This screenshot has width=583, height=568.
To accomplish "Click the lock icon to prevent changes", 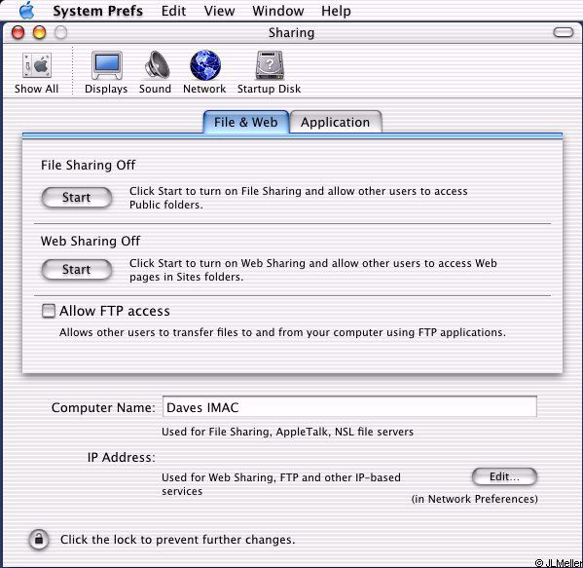I will [39, 540].
